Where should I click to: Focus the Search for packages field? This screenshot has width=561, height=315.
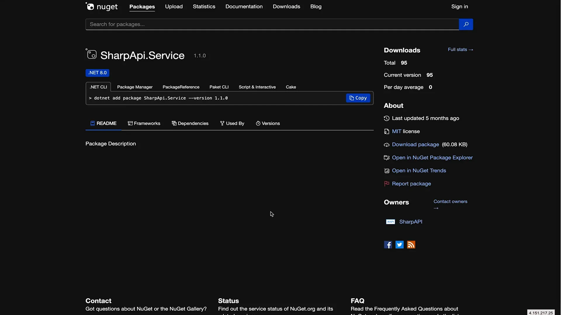coord(272,24)
